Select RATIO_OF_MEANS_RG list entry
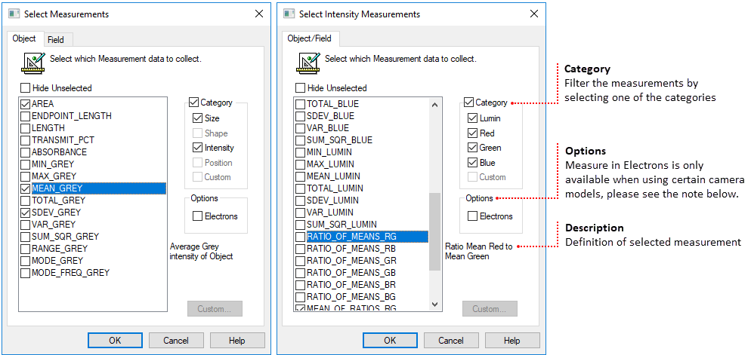This screenshot has height=355, width=751. click(351, 237)
